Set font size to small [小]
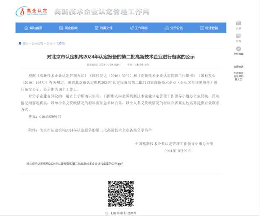This screenshot has width=260, height=216. (147, 65)
